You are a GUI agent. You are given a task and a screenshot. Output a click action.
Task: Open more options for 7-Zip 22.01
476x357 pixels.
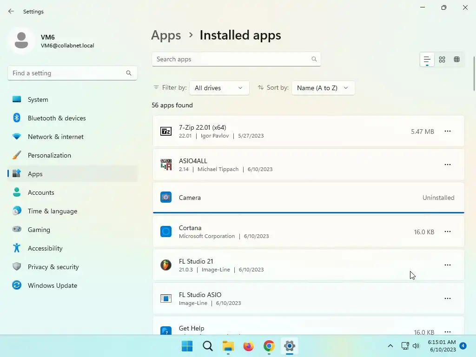tap(448, 131)
